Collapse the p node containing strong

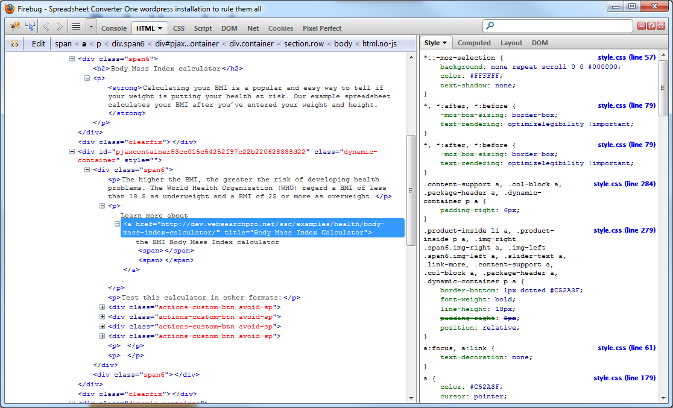(x=87, y=78)
